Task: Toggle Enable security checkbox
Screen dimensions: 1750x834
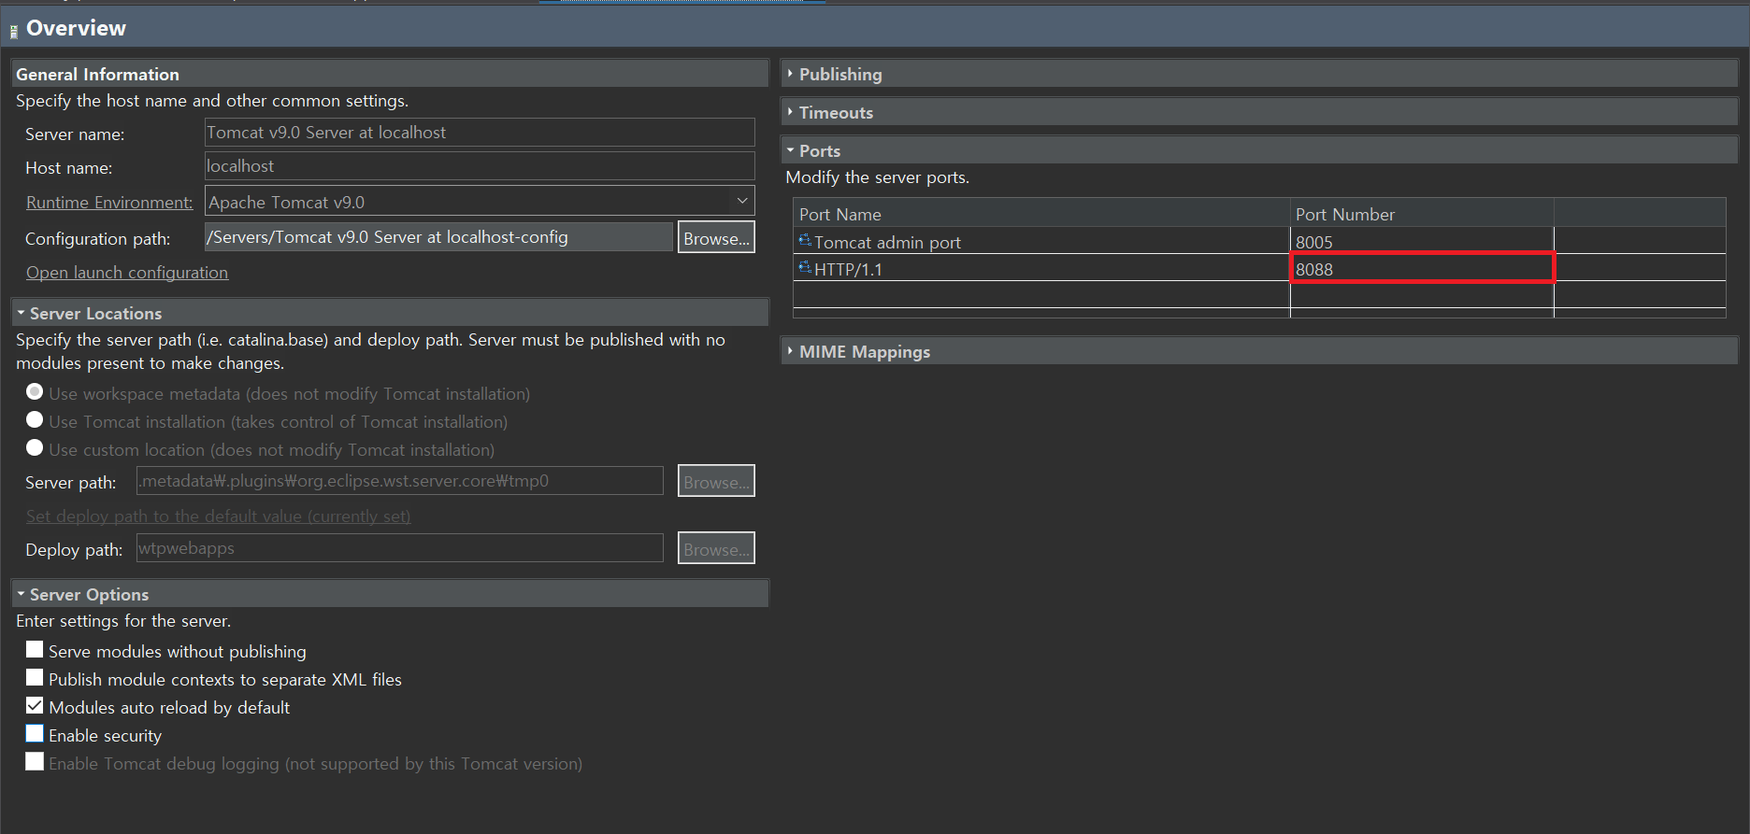Action: 35,734
